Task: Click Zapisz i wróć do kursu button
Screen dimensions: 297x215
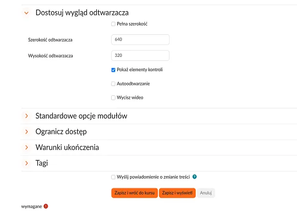Action: point(135,193)
